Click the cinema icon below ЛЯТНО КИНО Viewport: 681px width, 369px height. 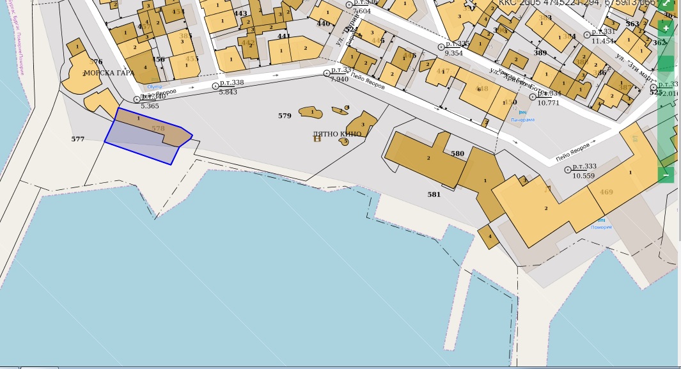[x=317, y=139]
